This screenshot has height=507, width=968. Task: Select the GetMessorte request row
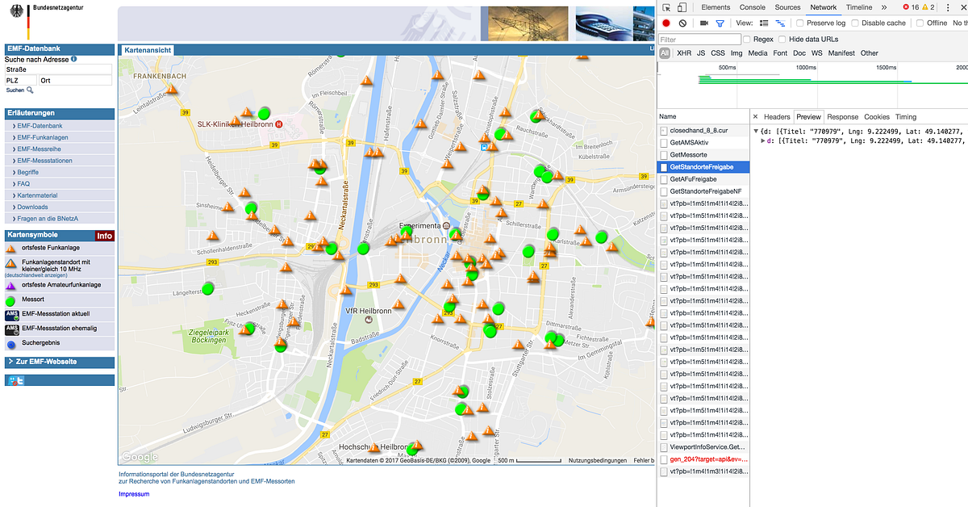pos(703,154)
